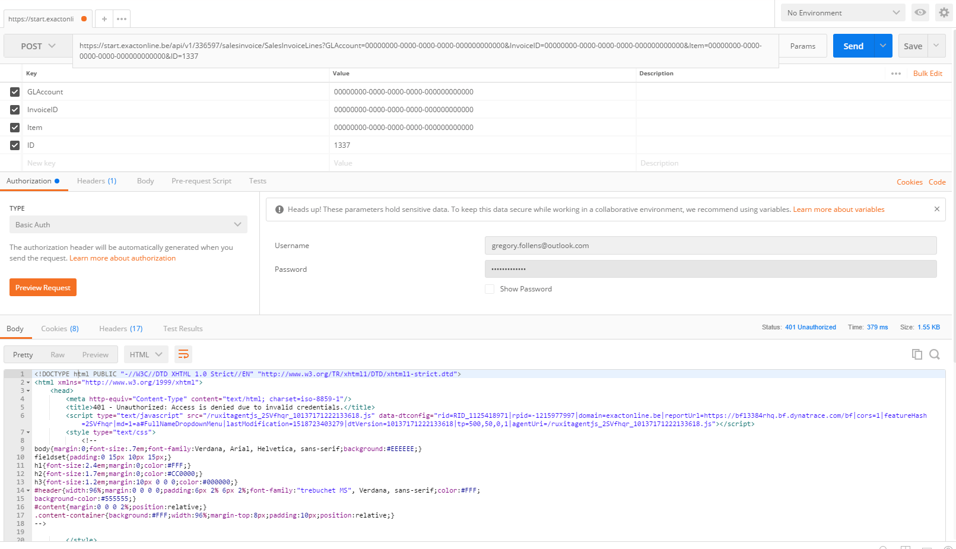Open tab options ellipsis menu

pos(122,19)
